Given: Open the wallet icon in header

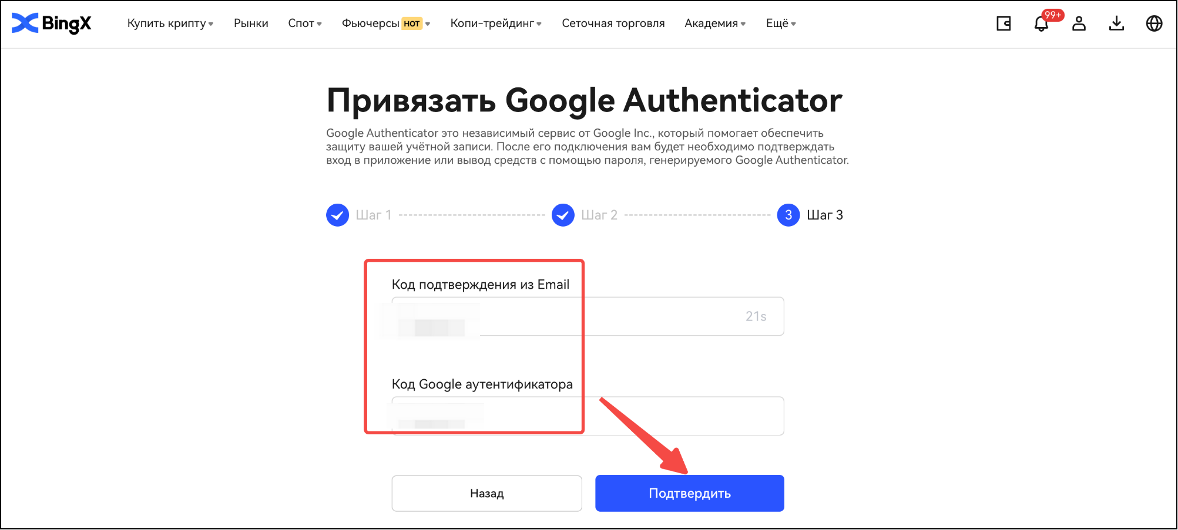Looking at the screenshot, I should (x=1004, y=23).
